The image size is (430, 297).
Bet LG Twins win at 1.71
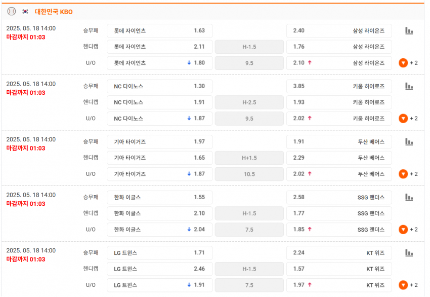pyautogui.click(x=159, y=253)
